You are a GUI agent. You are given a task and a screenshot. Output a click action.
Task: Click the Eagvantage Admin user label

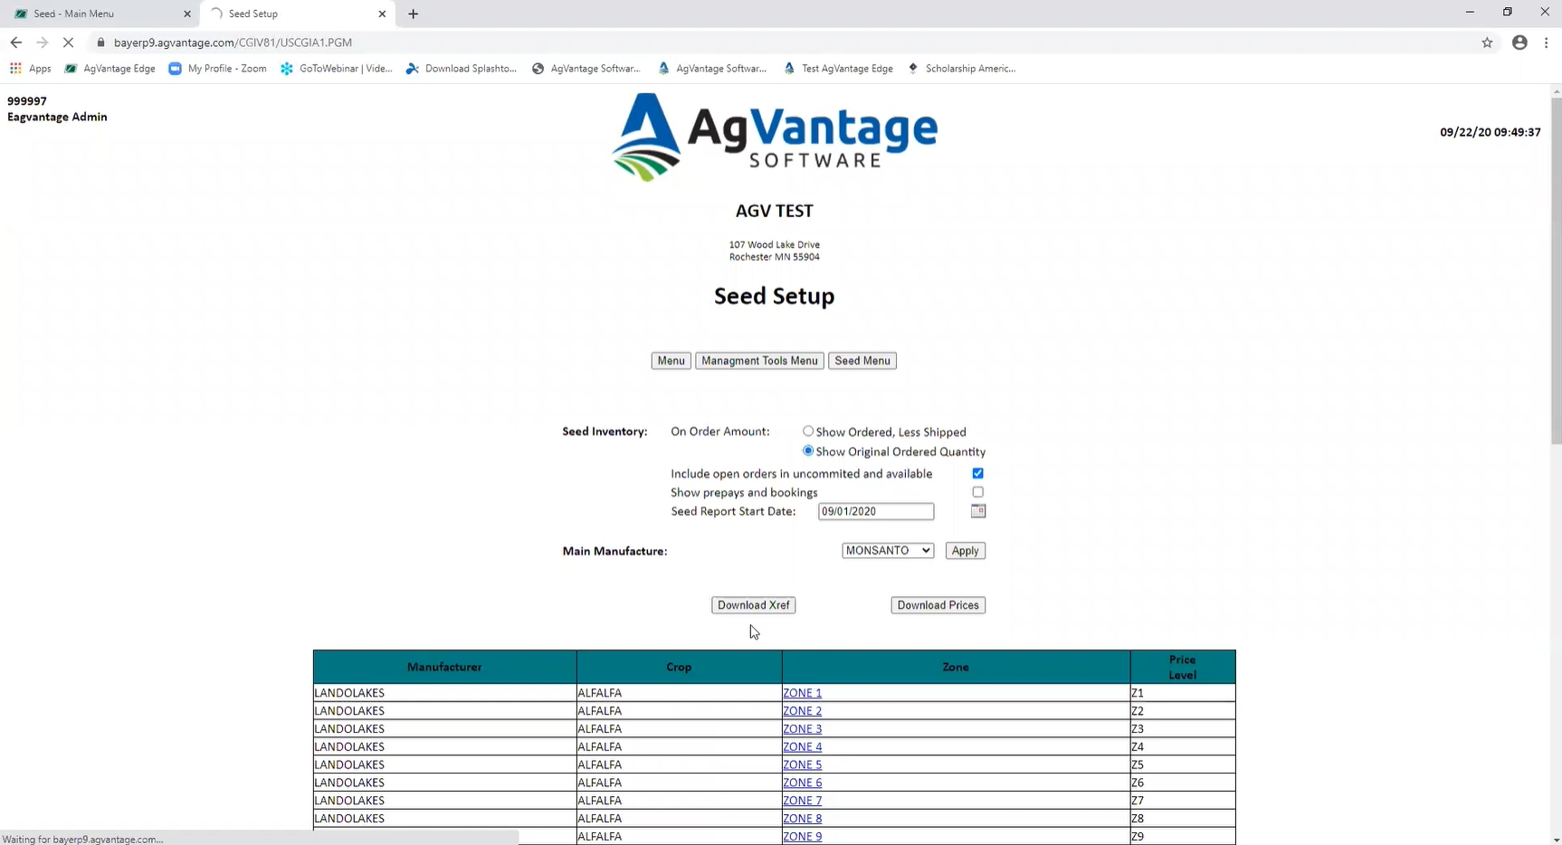[57, 117]
